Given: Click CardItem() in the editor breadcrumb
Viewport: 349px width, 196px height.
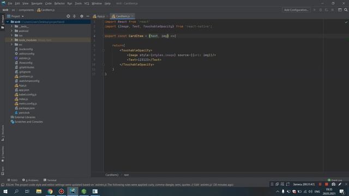Looking at the screenshot, I should [112, 175].
